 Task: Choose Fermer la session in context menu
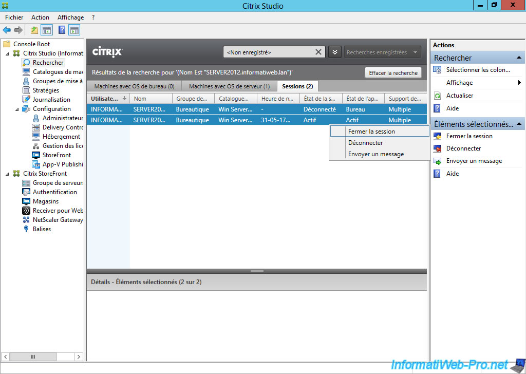[x=380, y=132]
